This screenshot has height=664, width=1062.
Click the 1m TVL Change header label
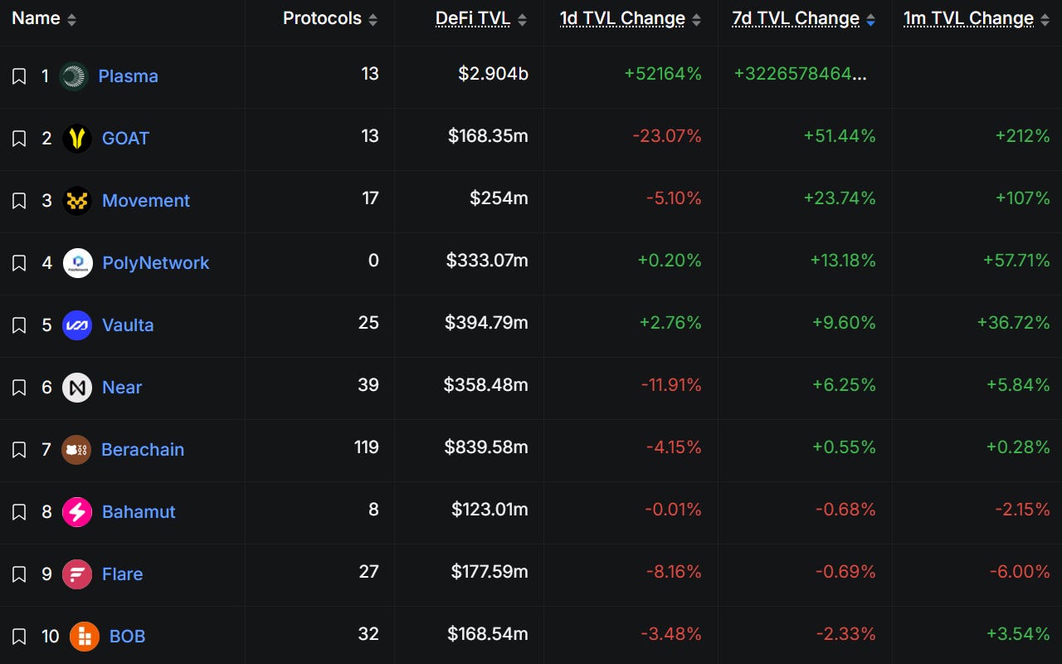point(968,18)
